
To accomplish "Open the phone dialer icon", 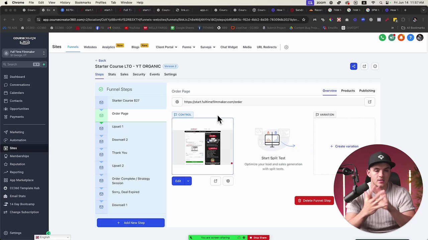I will (x=382, y=37).
